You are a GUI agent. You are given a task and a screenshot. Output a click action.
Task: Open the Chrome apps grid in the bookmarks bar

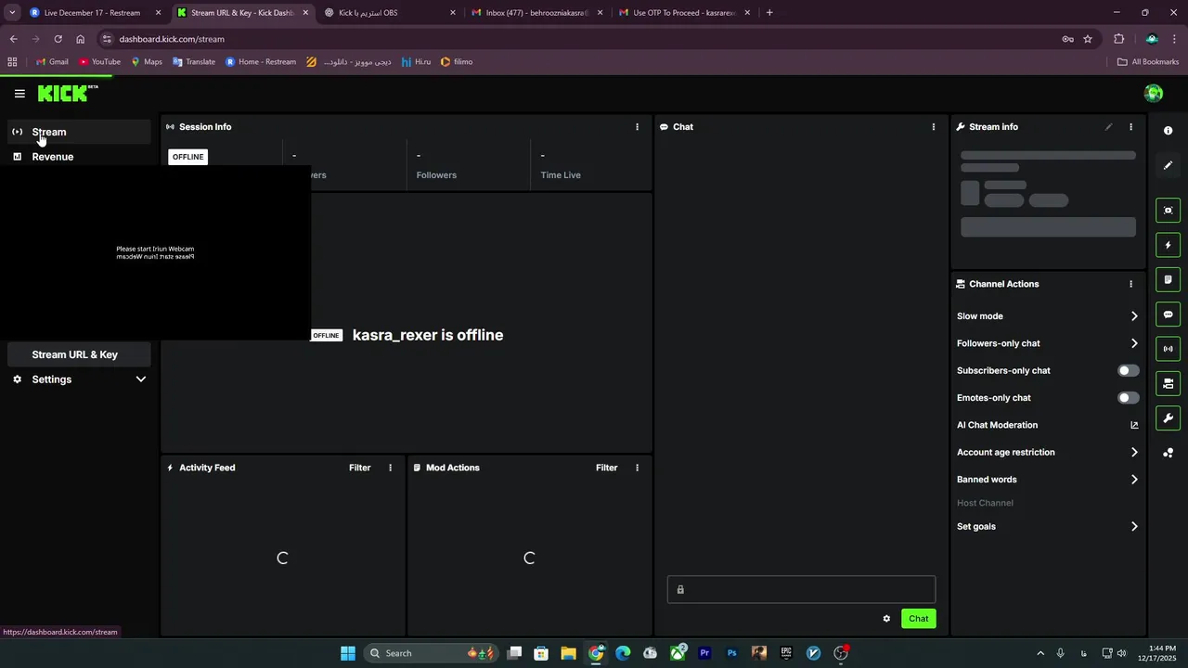coord(12,62)
